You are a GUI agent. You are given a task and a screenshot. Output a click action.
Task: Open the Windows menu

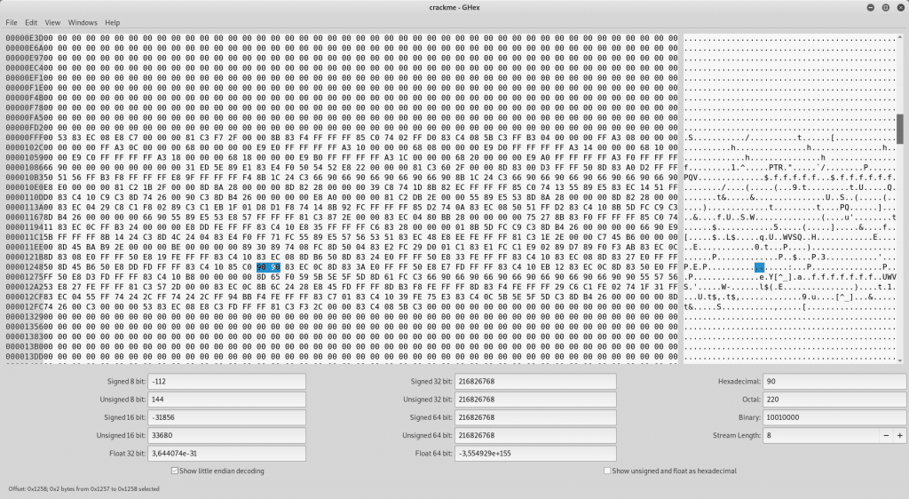83,22
